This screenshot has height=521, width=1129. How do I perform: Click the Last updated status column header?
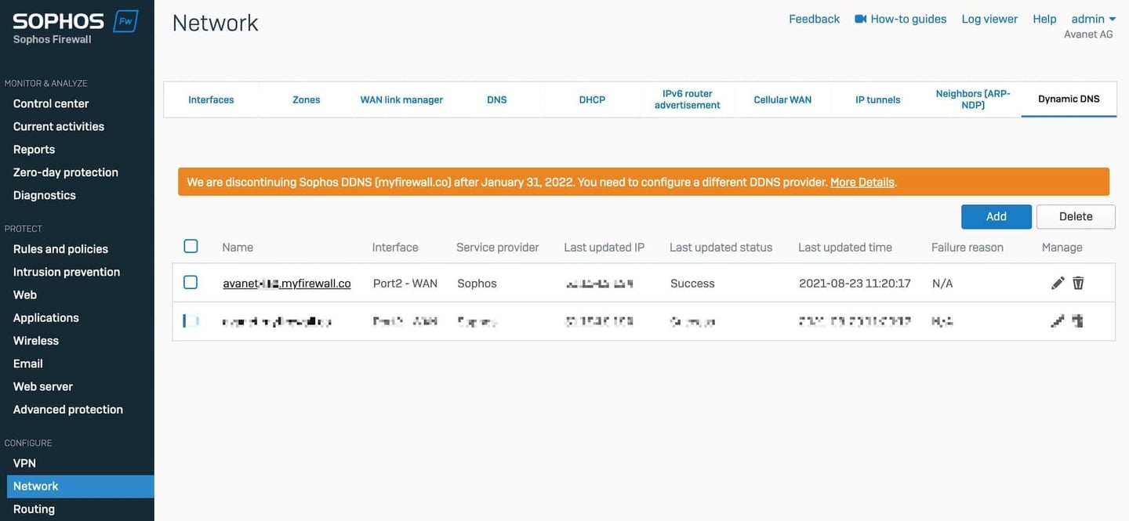pos(721,248)
